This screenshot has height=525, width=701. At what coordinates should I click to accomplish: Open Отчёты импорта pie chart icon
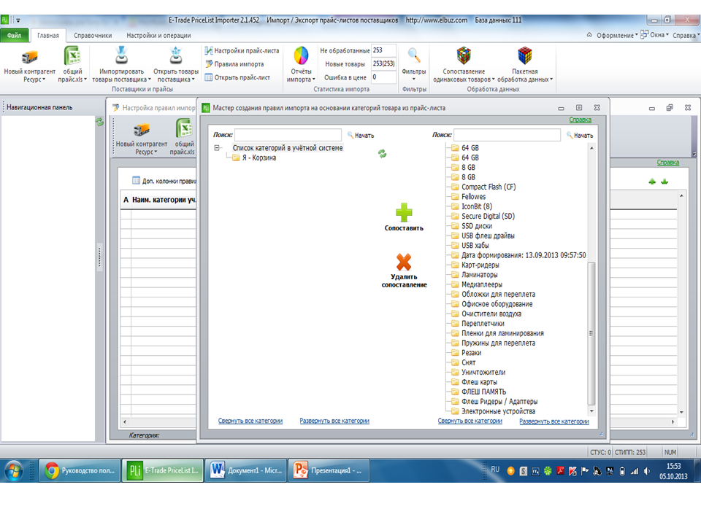pos(301,56)
